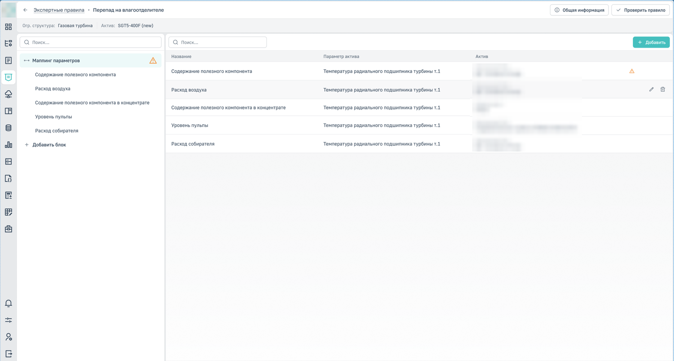
Task: Click the logout icon in sidebar
Action: (x=8, y=354)
